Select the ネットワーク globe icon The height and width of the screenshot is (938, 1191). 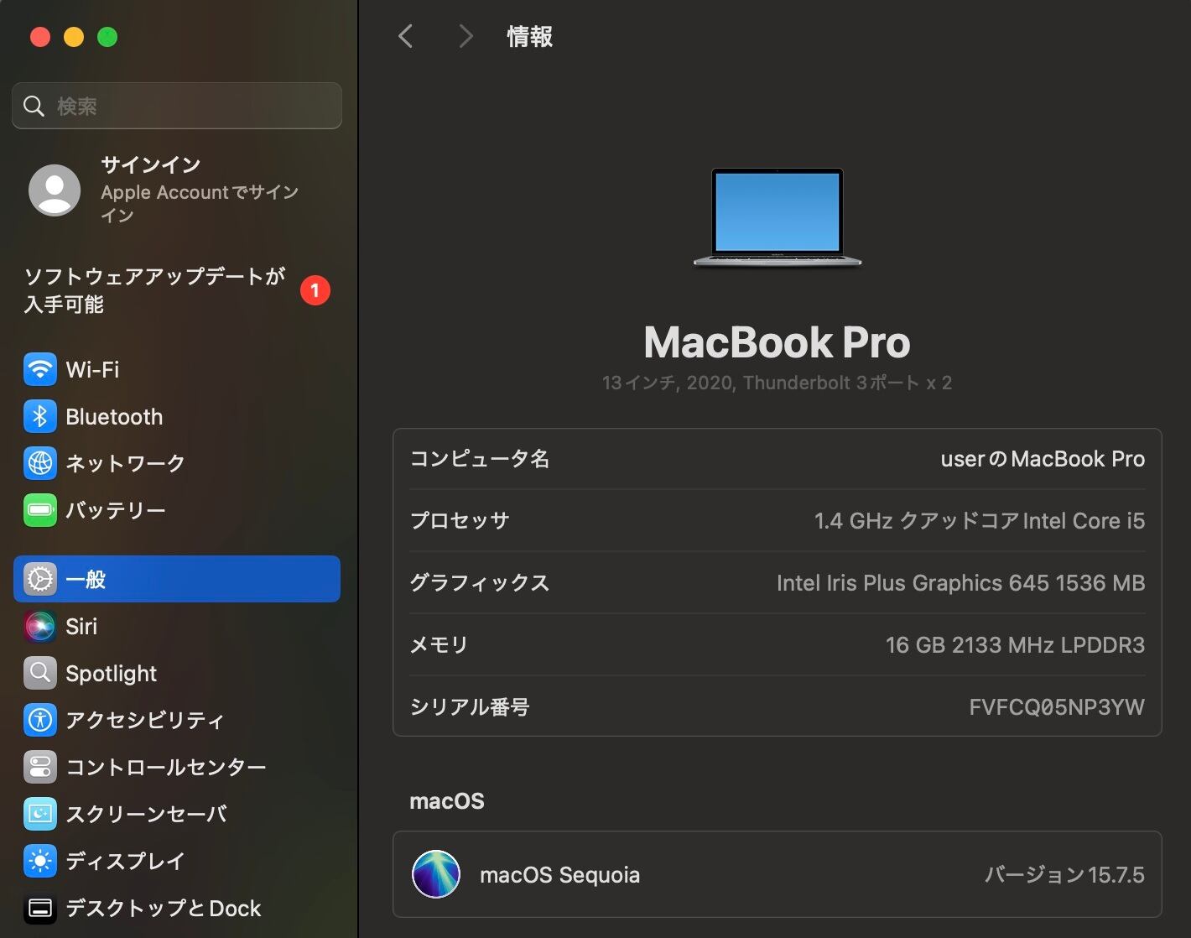pos(39,463)
